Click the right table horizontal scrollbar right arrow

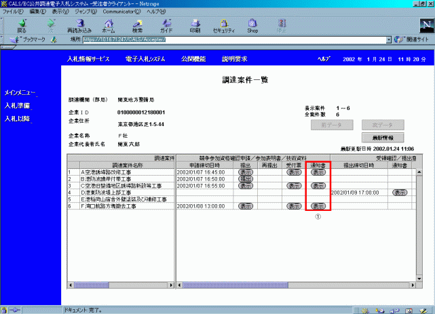(x=413, y=285)
